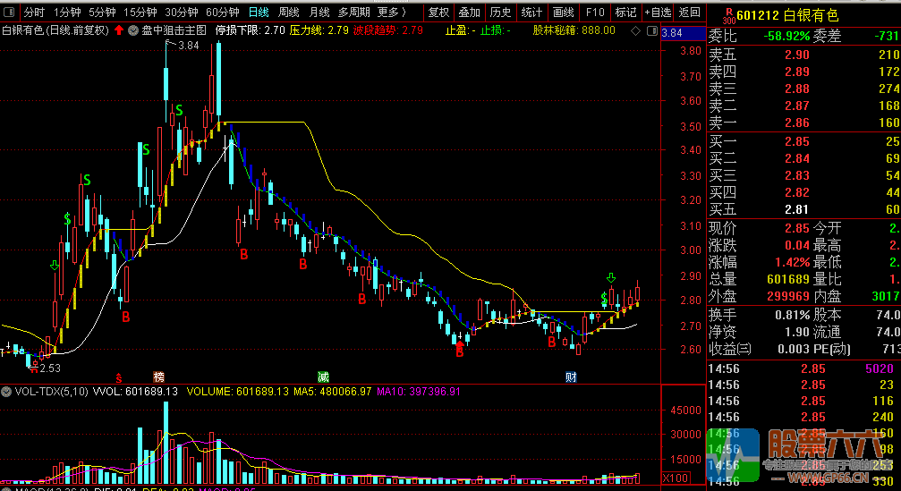Click the stock title 601212 白银有色
Screen dimensions: 901x491
(x=787, y=15)
